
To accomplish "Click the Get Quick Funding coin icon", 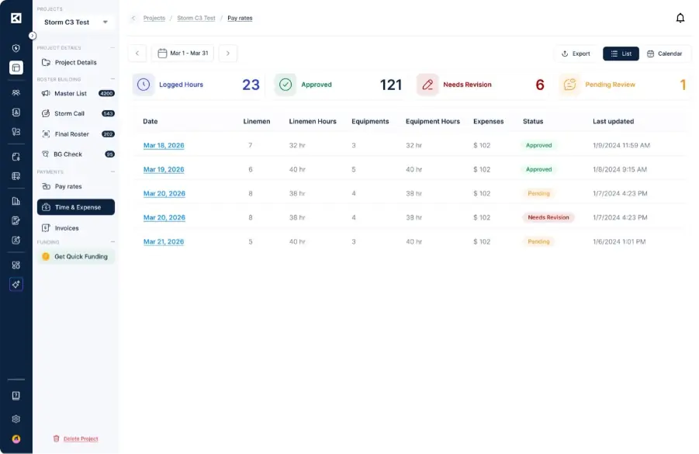I will [x=46, y=256].
